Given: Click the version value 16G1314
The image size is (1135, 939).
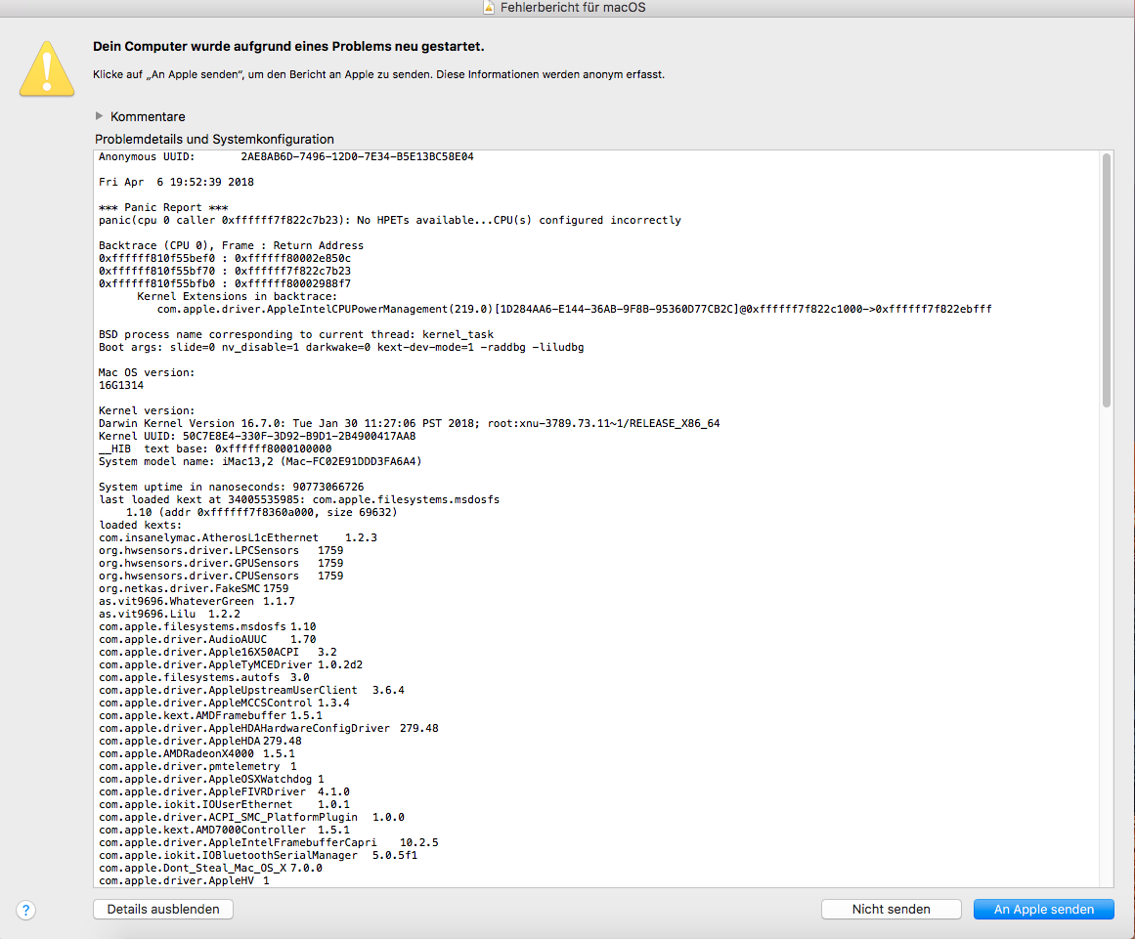Looking at the screenshot, I should click(121, 385).
